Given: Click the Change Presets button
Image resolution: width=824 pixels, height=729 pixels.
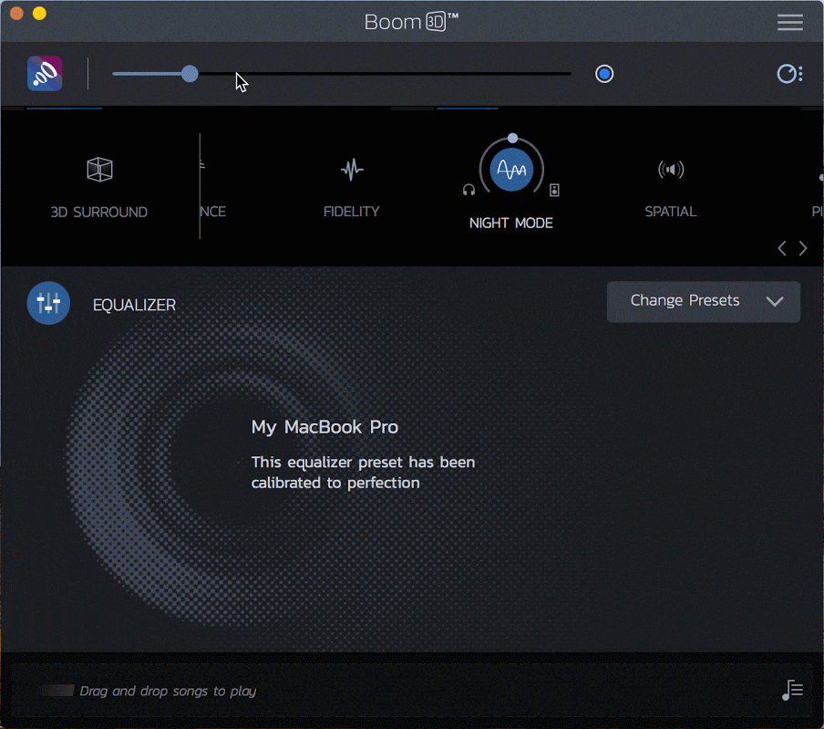Looking at the screenshot, I should [x=703, y=301].
